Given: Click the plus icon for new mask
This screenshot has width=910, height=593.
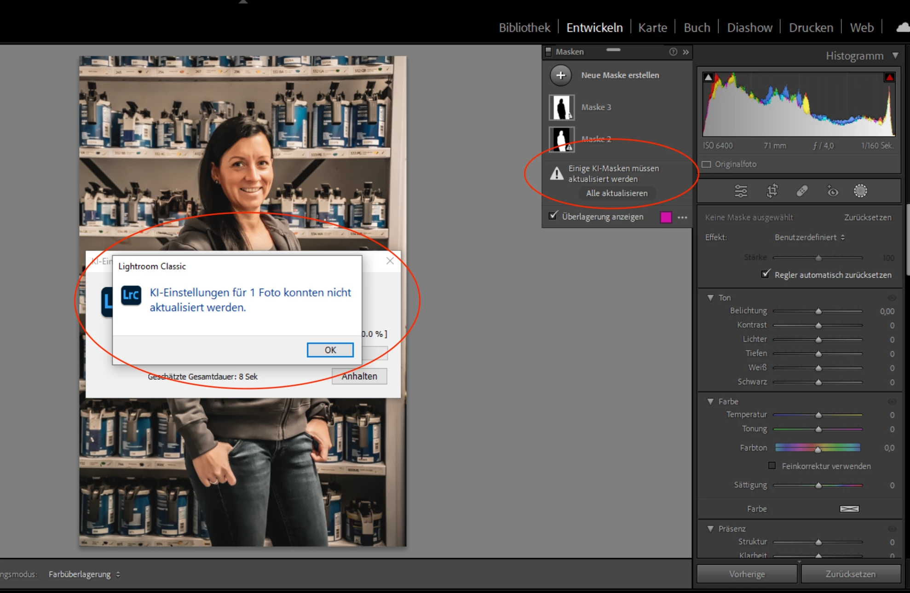Looking at the screenshot, I should [560, 75].
